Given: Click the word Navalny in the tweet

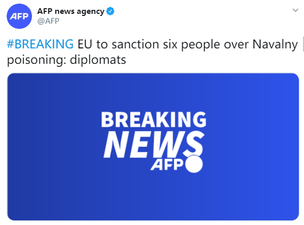Looking at the screenshot, I should pyautogui.click(x=275, y=45).
